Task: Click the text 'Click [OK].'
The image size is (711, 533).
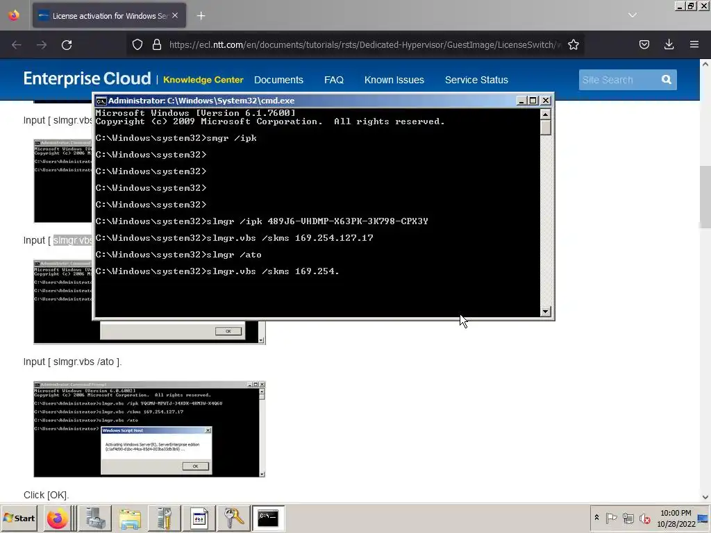Action: 47,495
